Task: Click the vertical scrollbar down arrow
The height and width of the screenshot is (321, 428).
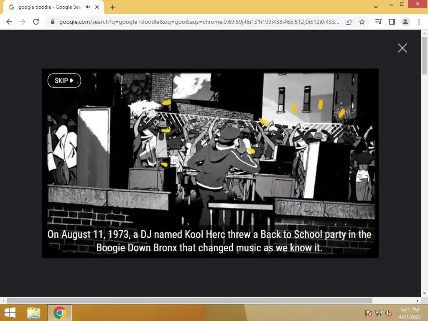Action: (x=424, y=293)
